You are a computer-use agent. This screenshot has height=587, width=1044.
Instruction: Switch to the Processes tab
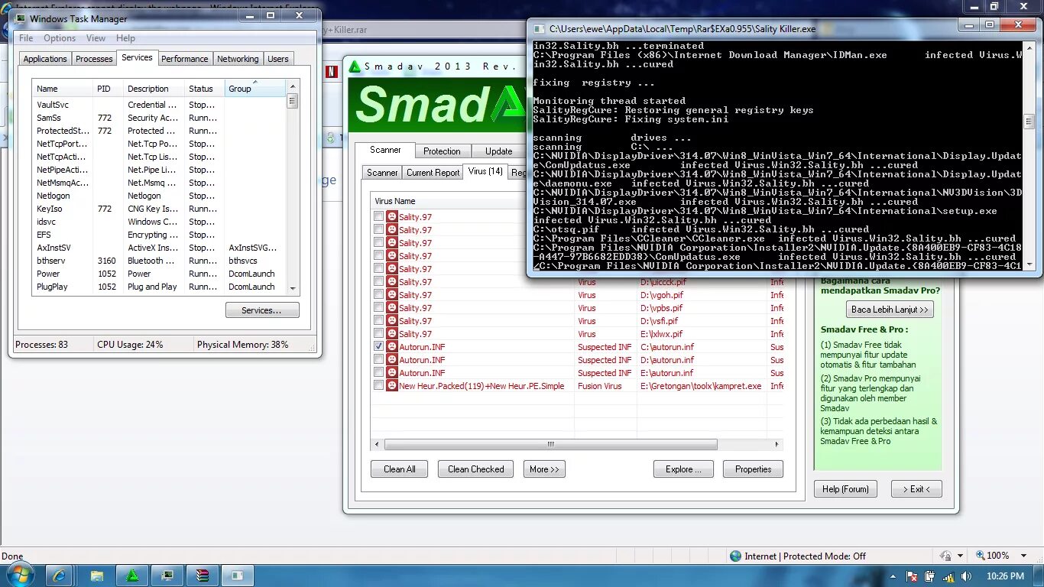pyautogui.click(x=94, y=59)
